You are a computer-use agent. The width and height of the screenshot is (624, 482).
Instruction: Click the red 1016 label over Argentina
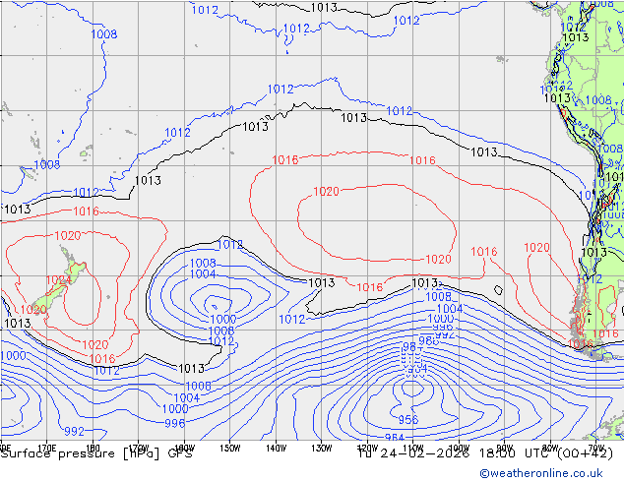605,333
